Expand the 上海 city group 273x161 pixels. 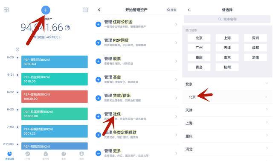click(x=227, y=123)
